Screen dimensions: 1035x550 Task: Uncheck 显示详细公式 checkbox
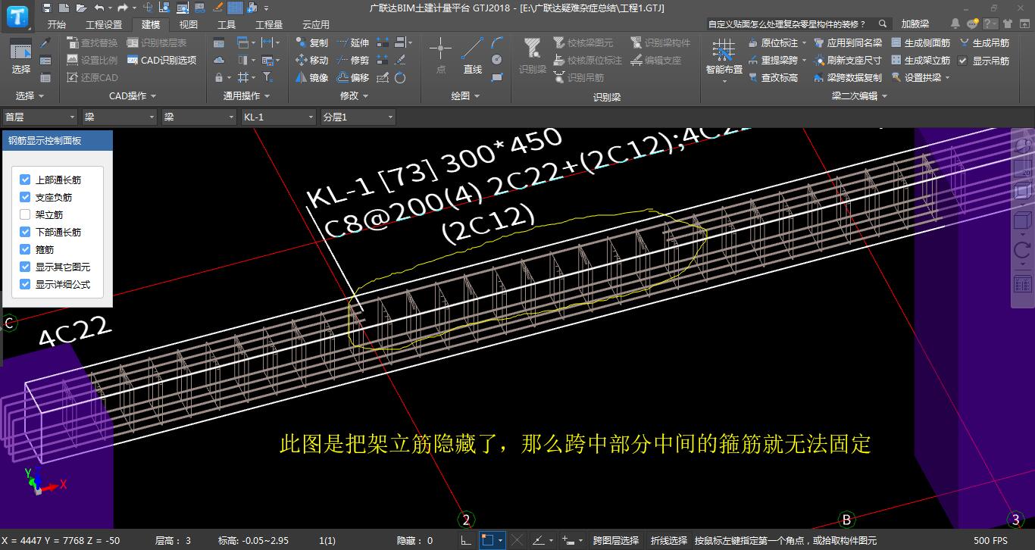coord(25,285)
